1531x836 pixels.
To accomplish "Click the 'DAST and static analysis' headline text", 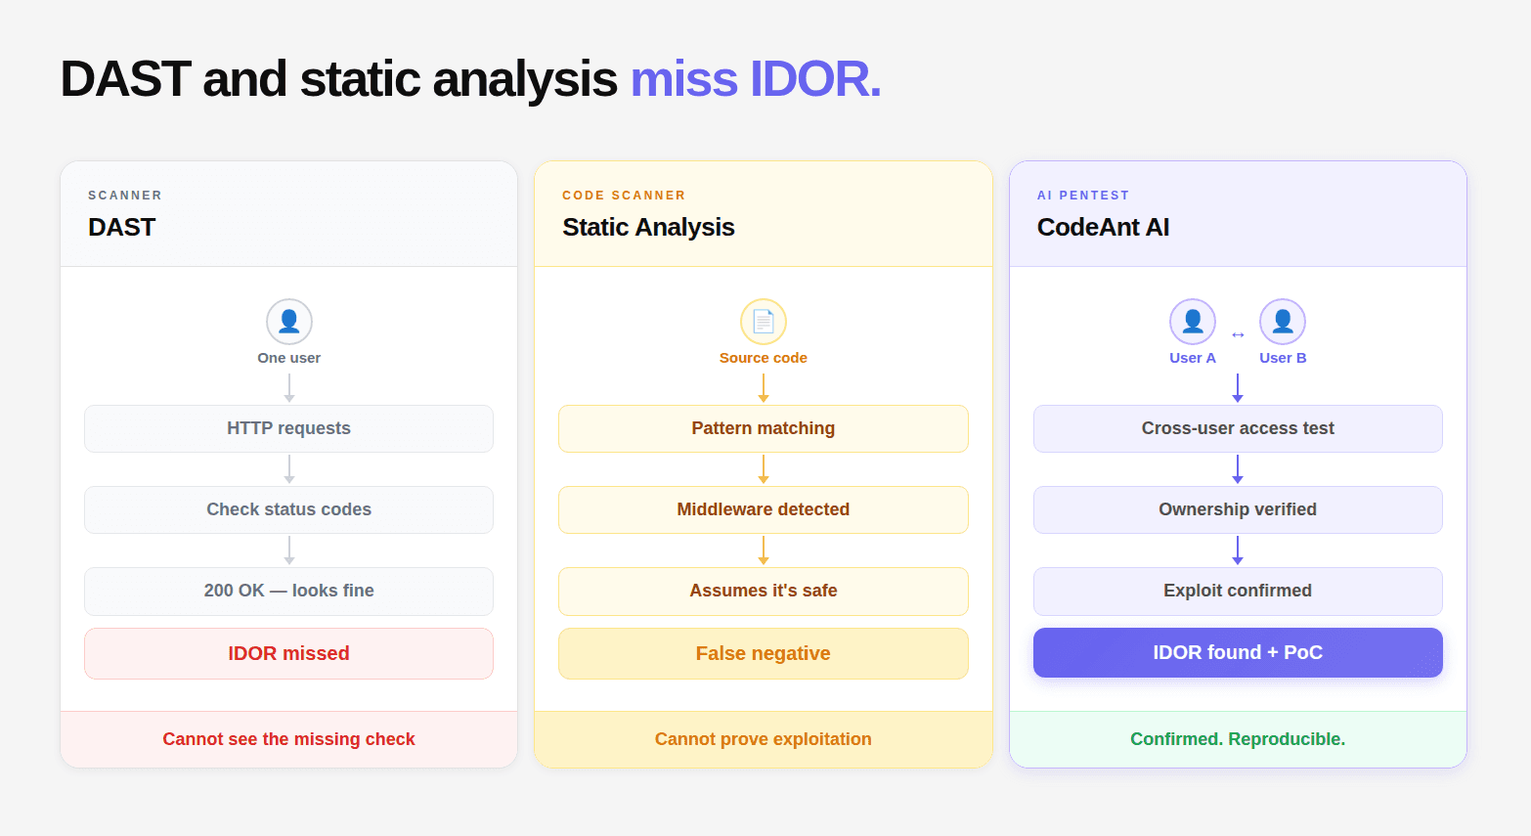I will pos(338,79).
